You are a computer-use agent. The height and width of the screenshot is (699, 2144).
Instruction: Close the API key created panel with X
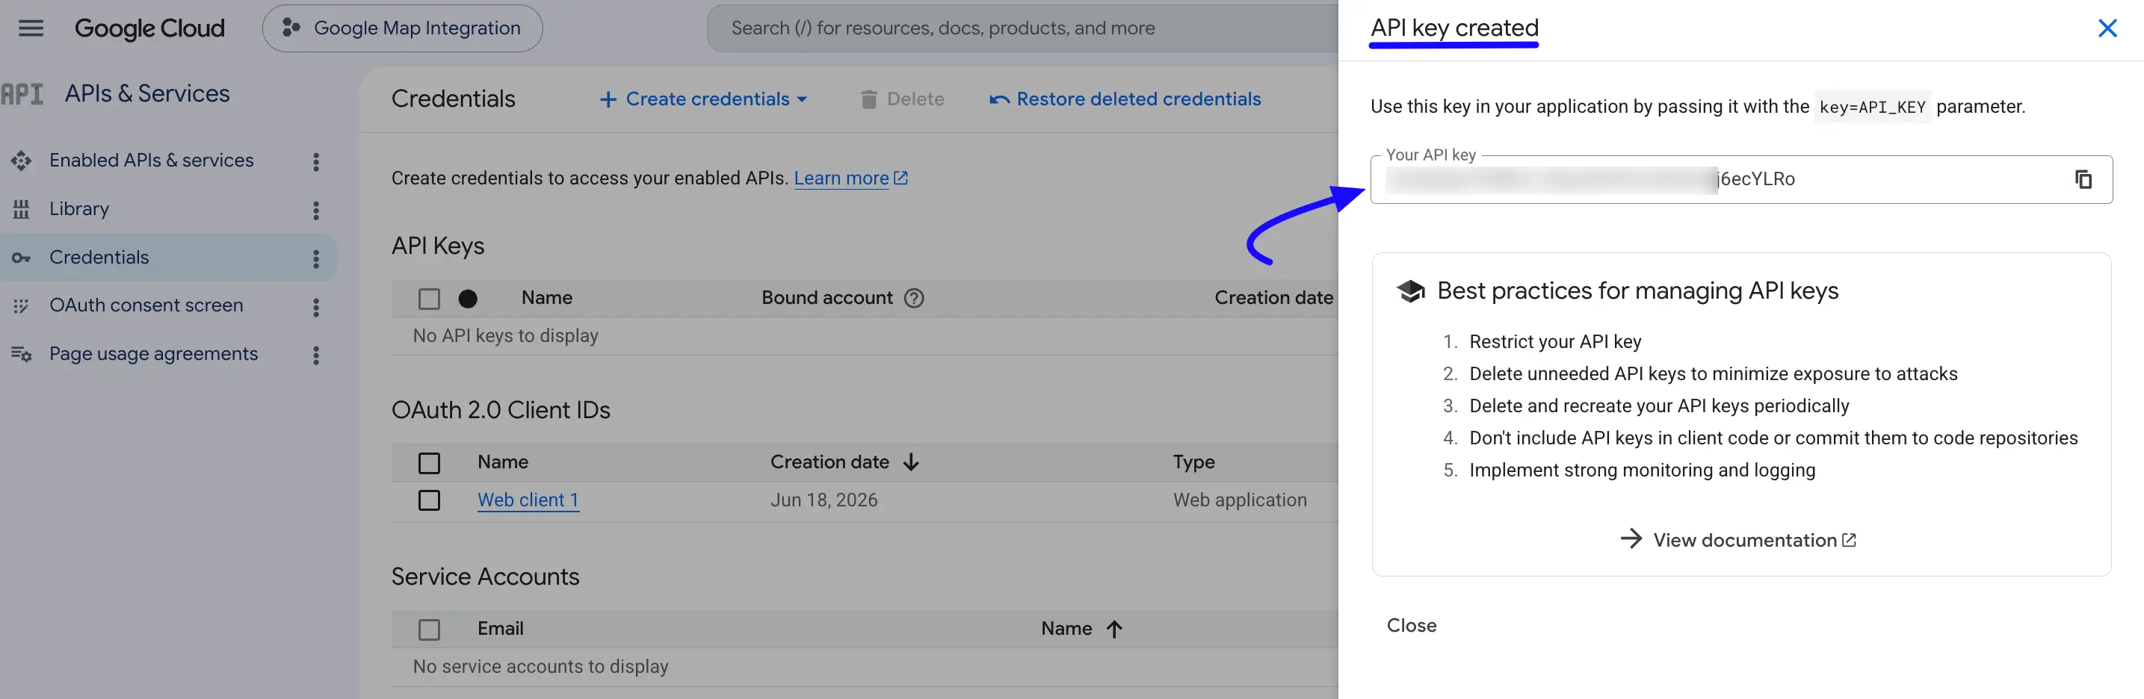[x=2107, y=28]
